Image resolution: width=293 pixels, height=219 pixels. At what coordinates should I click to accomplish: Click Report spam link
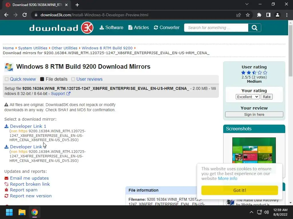pos(24,190)
